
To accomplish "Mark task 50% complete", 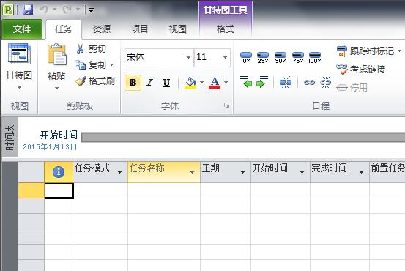I will (x=280, y=57).
